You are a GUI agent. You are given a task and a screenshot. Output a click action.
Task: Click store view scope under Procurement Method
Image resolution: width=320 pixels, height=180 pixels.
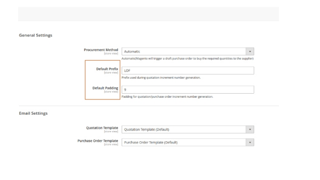(111, 54)
